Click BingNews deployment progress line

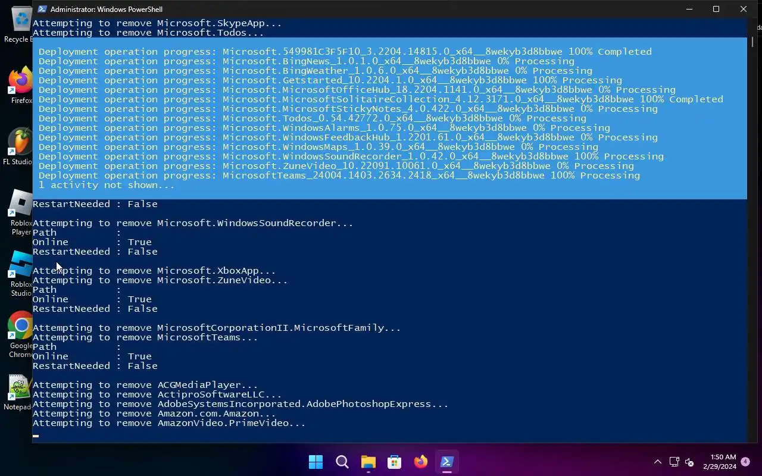click(307, 61)
